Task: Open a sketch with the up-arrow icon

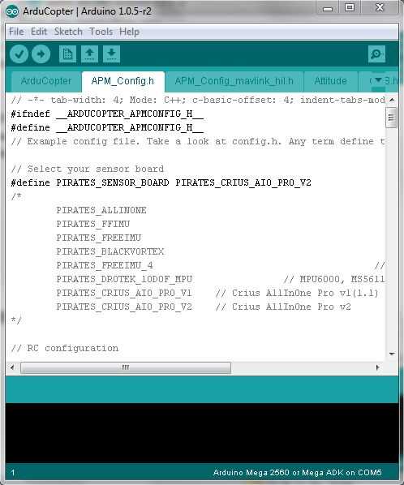Action: 90,54
